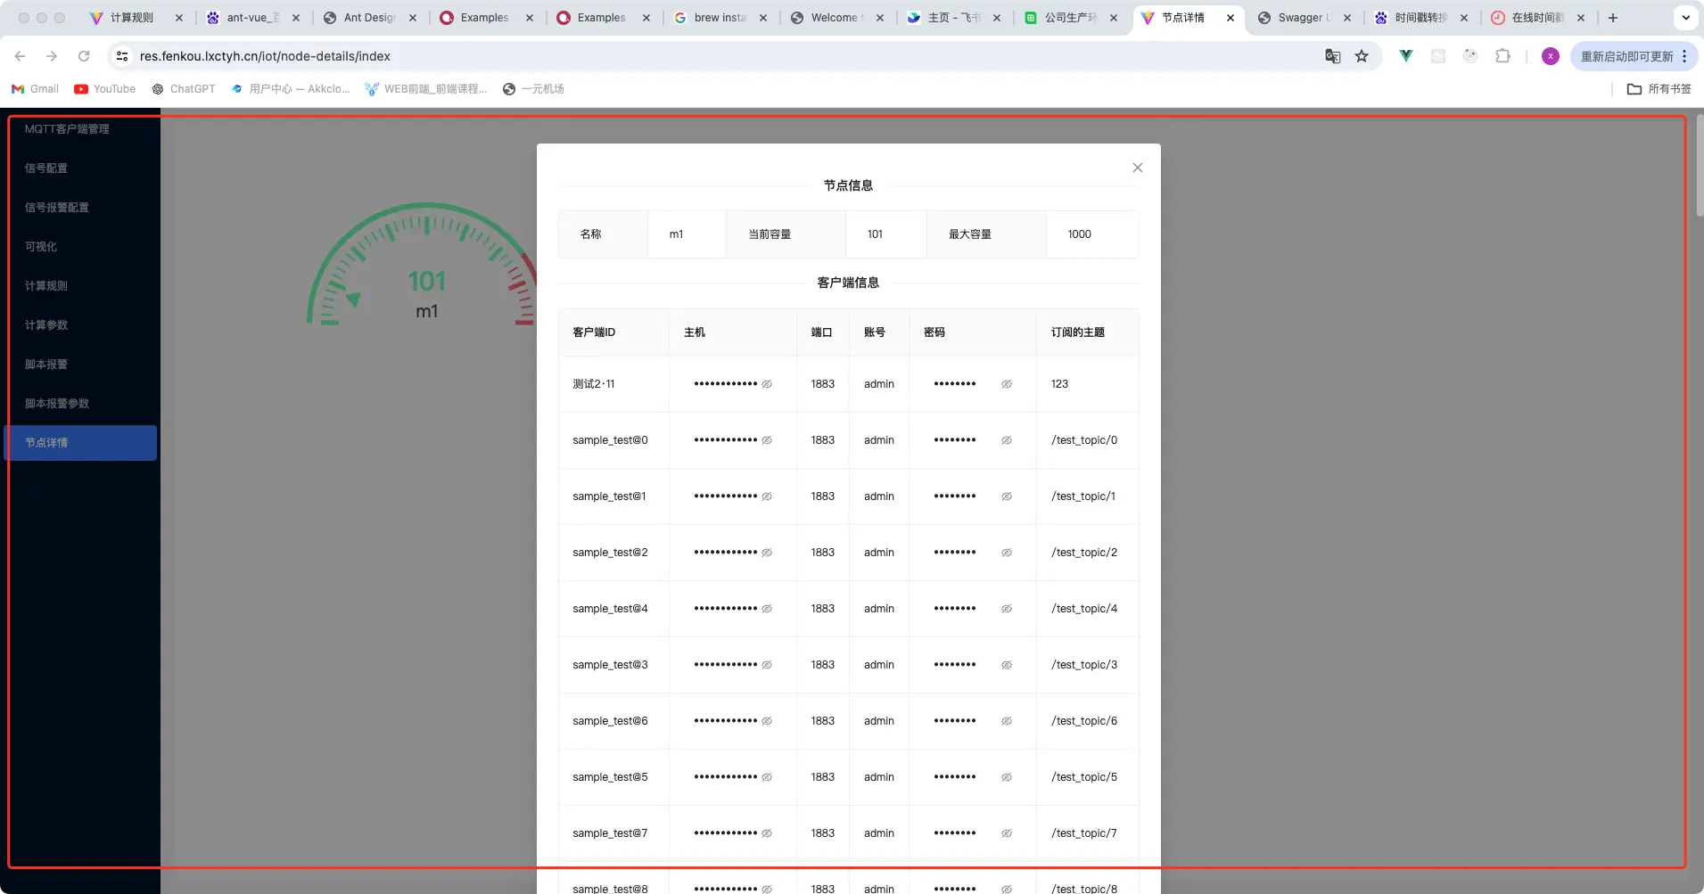Open the YouTube bookmark
Viewport: 1704px width, 894px height.
pos(105,89)
